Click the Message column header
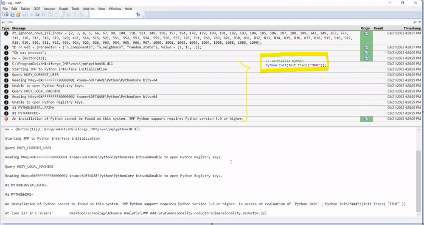This screenshot has height=225, width=424. [19, 28]
